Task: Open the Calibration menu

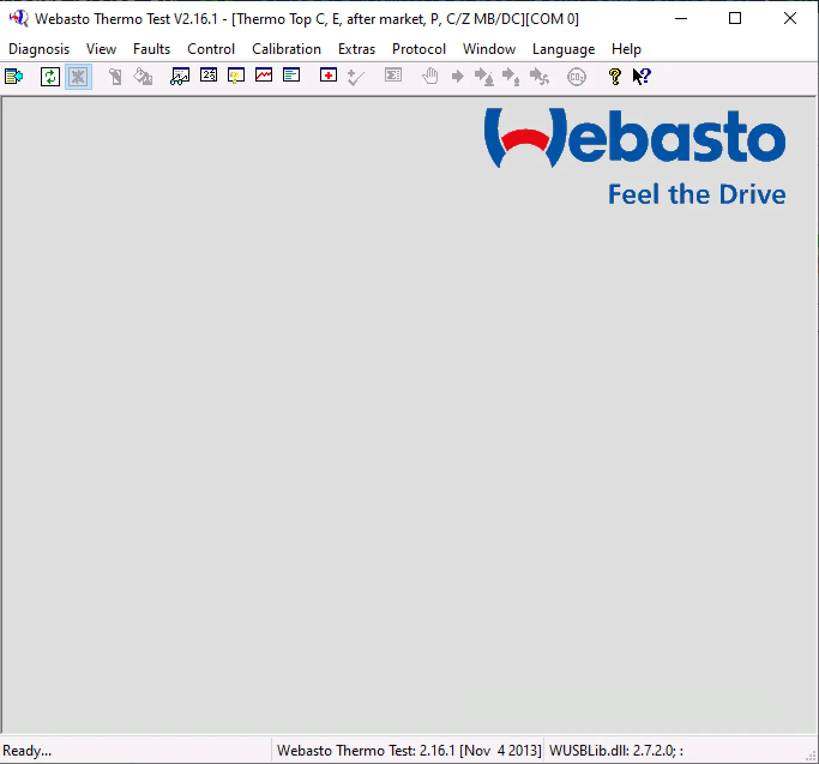Action: pyautogui.click(x=287, y=49)
